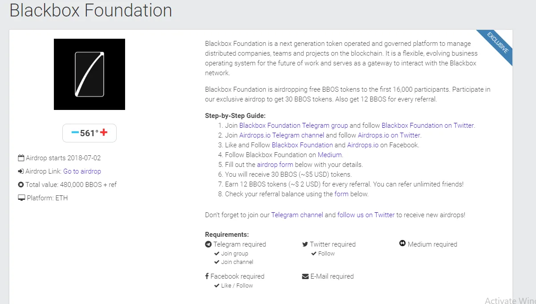
Task: Open the Go to airdrop link
Action: (x=82, y=171)
